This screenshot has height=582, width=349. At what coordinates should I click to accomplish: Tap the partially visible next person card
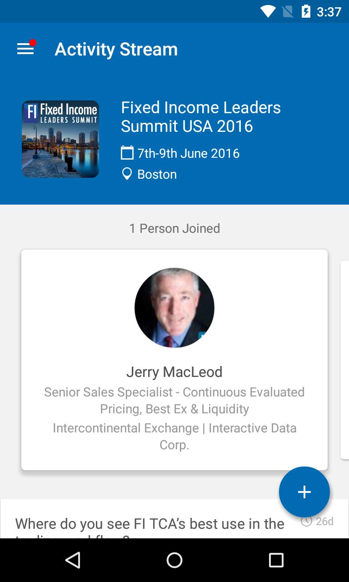coord(344,359)
